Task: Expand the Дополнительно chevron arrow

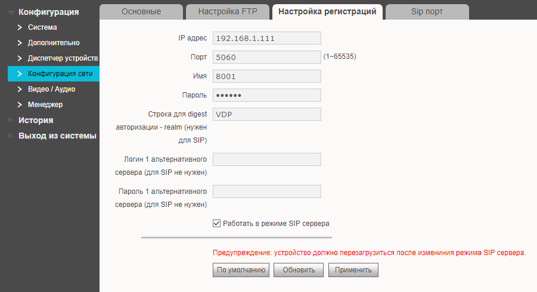Action: 20,43
